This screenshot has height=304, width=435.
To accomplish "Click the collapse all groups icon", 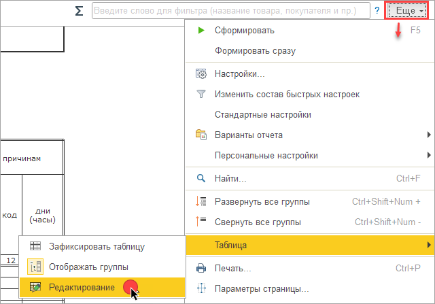I will [x=201, y=222].
